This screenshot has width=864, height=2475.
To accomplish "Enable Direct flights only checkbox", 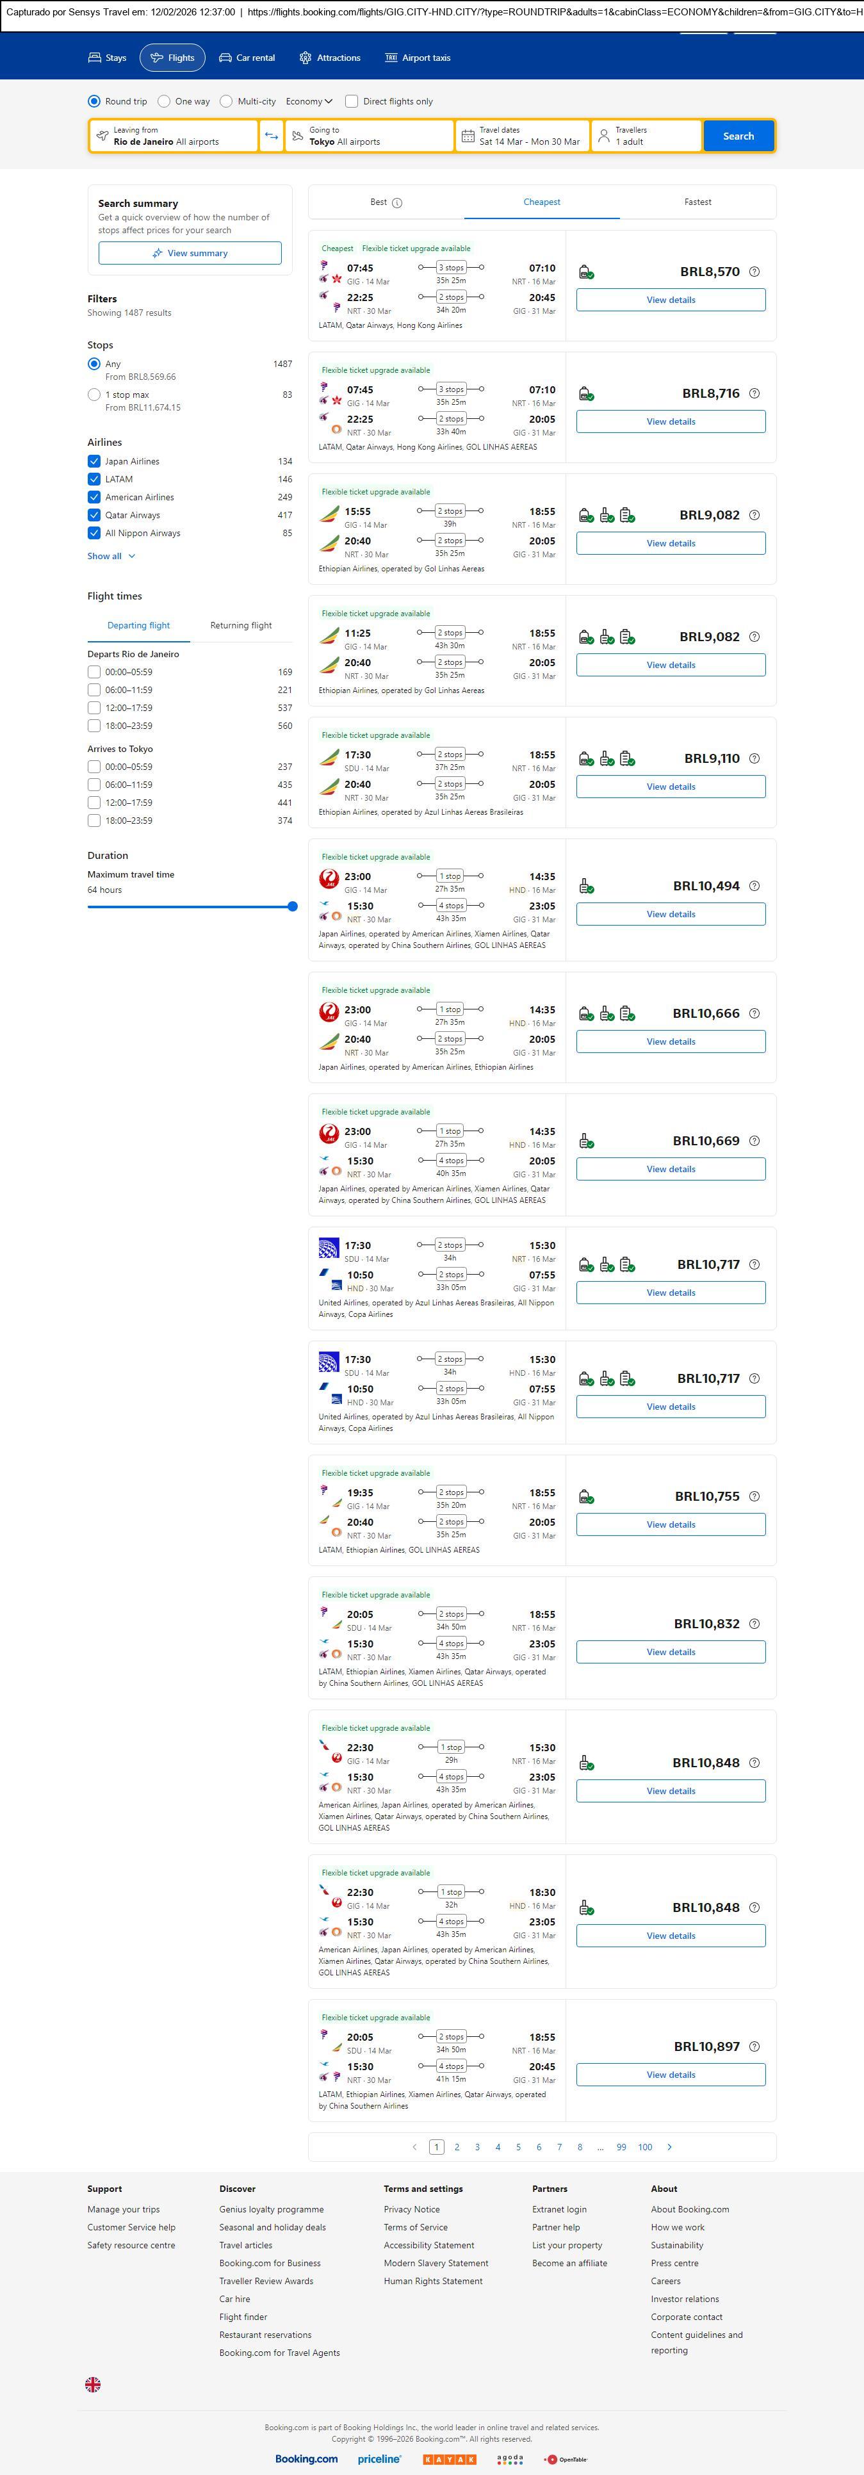I will click(x=352, y=101).
